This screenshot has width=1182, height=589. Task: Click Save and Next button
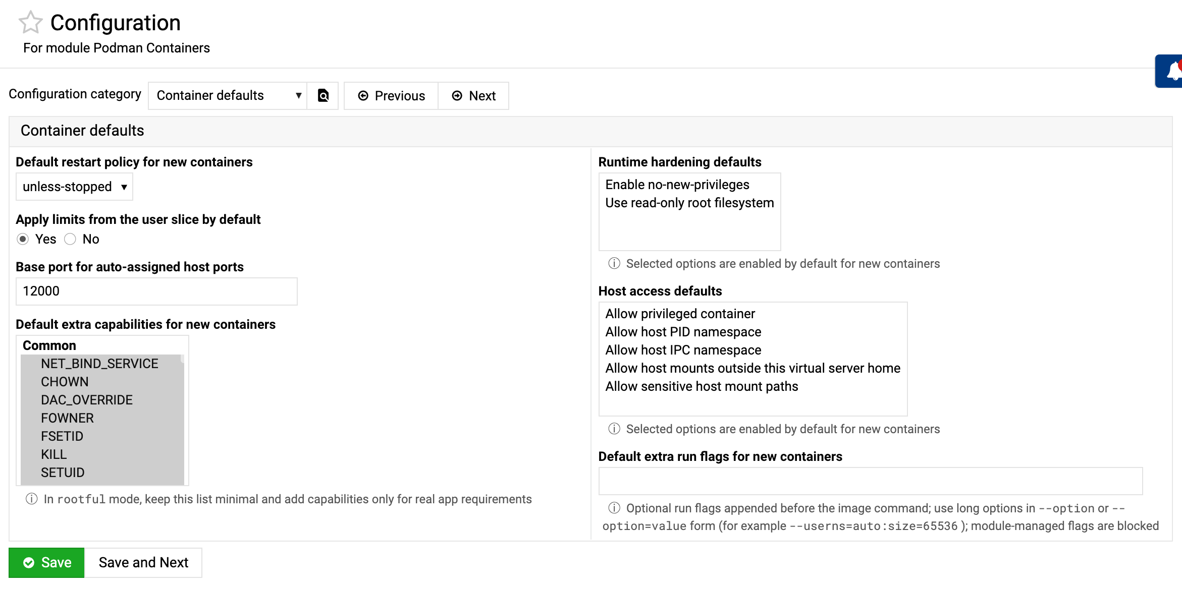pos(143,562)
